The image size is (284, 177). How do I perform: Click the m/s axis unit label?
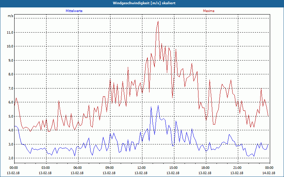[x=11, y=16]
